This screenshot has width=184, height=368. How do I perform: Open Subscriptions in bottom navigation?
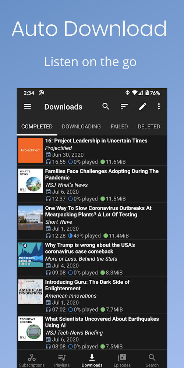click(x=32, y=361)
